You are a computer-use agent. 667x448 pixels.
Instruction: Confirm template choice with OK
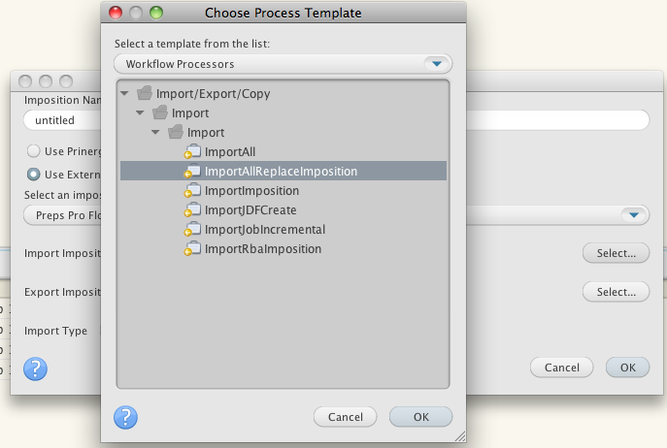[420, 417]
